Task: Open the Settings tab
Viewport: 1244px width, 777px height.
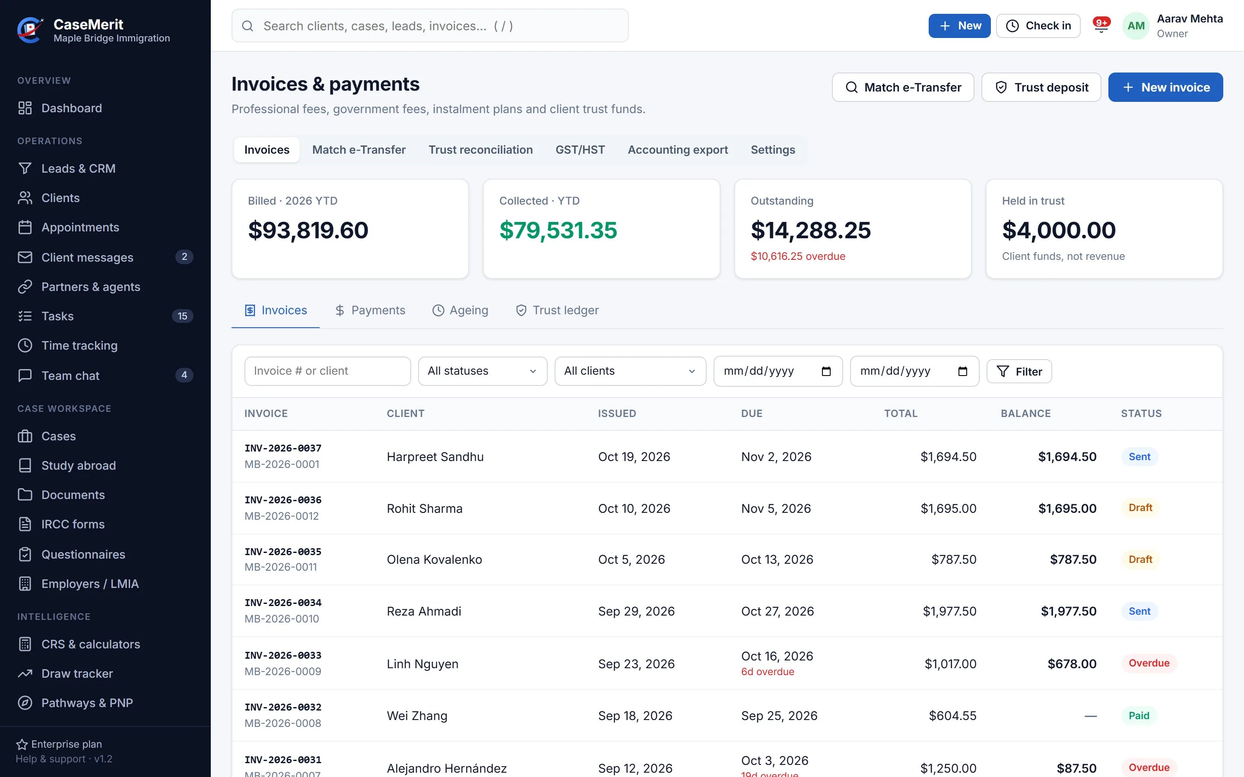Action: (773, 149)
